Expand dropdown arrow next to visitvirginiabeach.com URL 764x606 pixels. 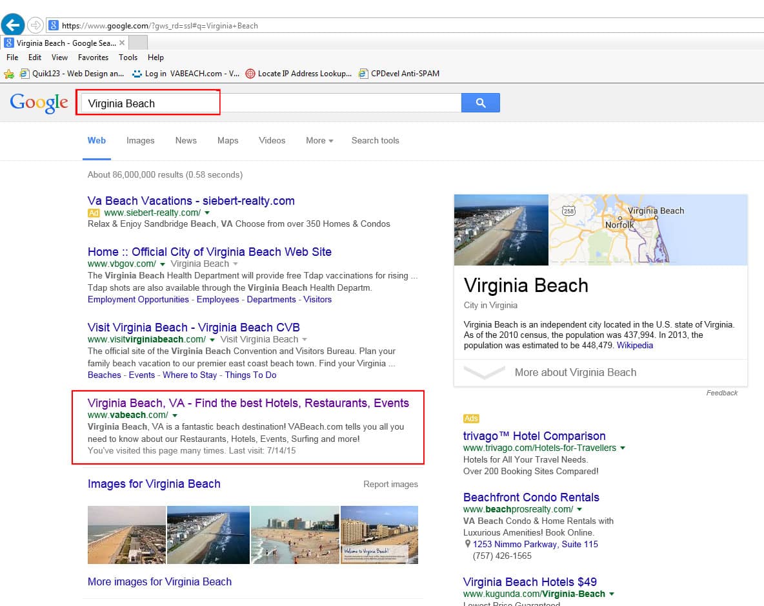pyautogui.click(x=212, y=340)
